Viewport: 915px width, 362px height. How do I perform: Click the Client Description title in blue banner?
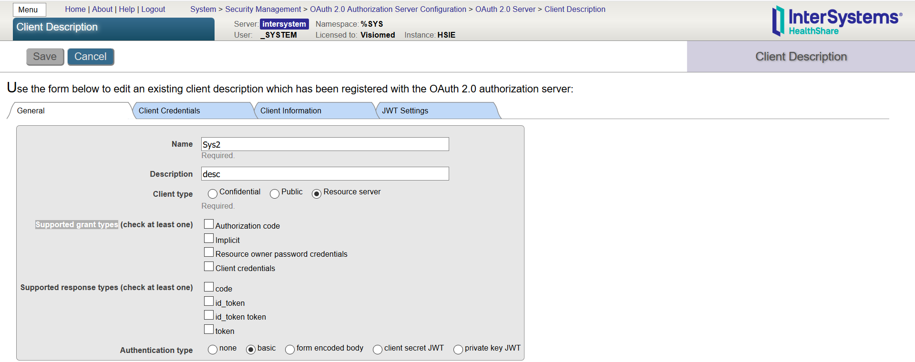(57, 27)
